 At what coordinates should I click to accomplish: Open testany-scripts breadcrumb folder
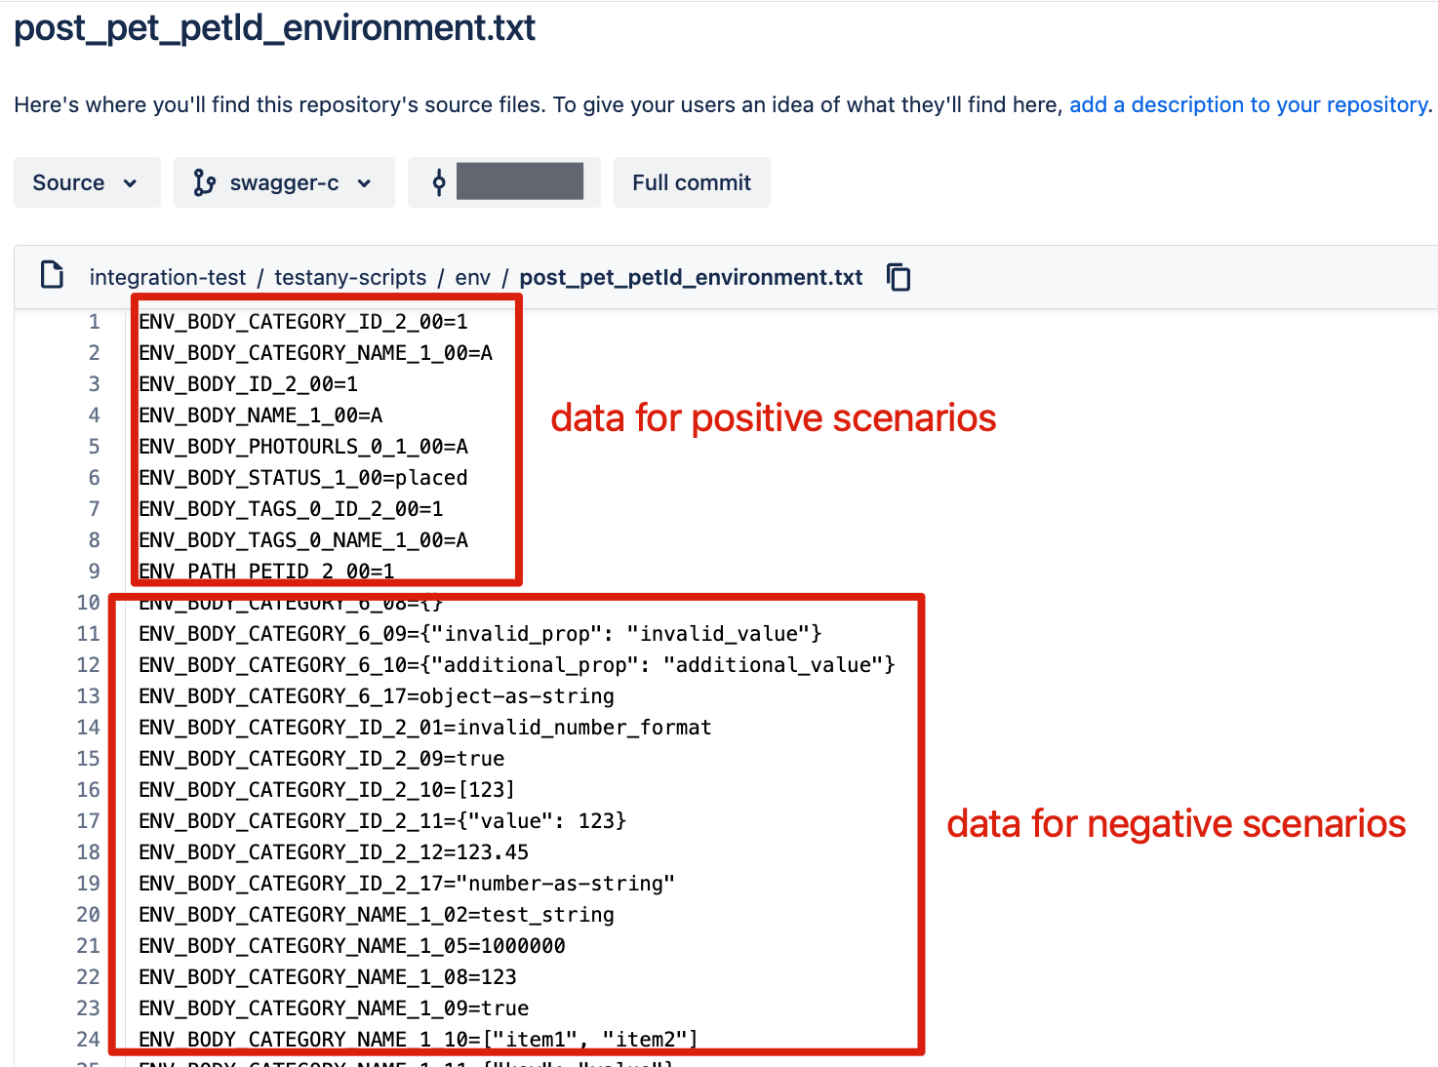(x=350, y=277)
